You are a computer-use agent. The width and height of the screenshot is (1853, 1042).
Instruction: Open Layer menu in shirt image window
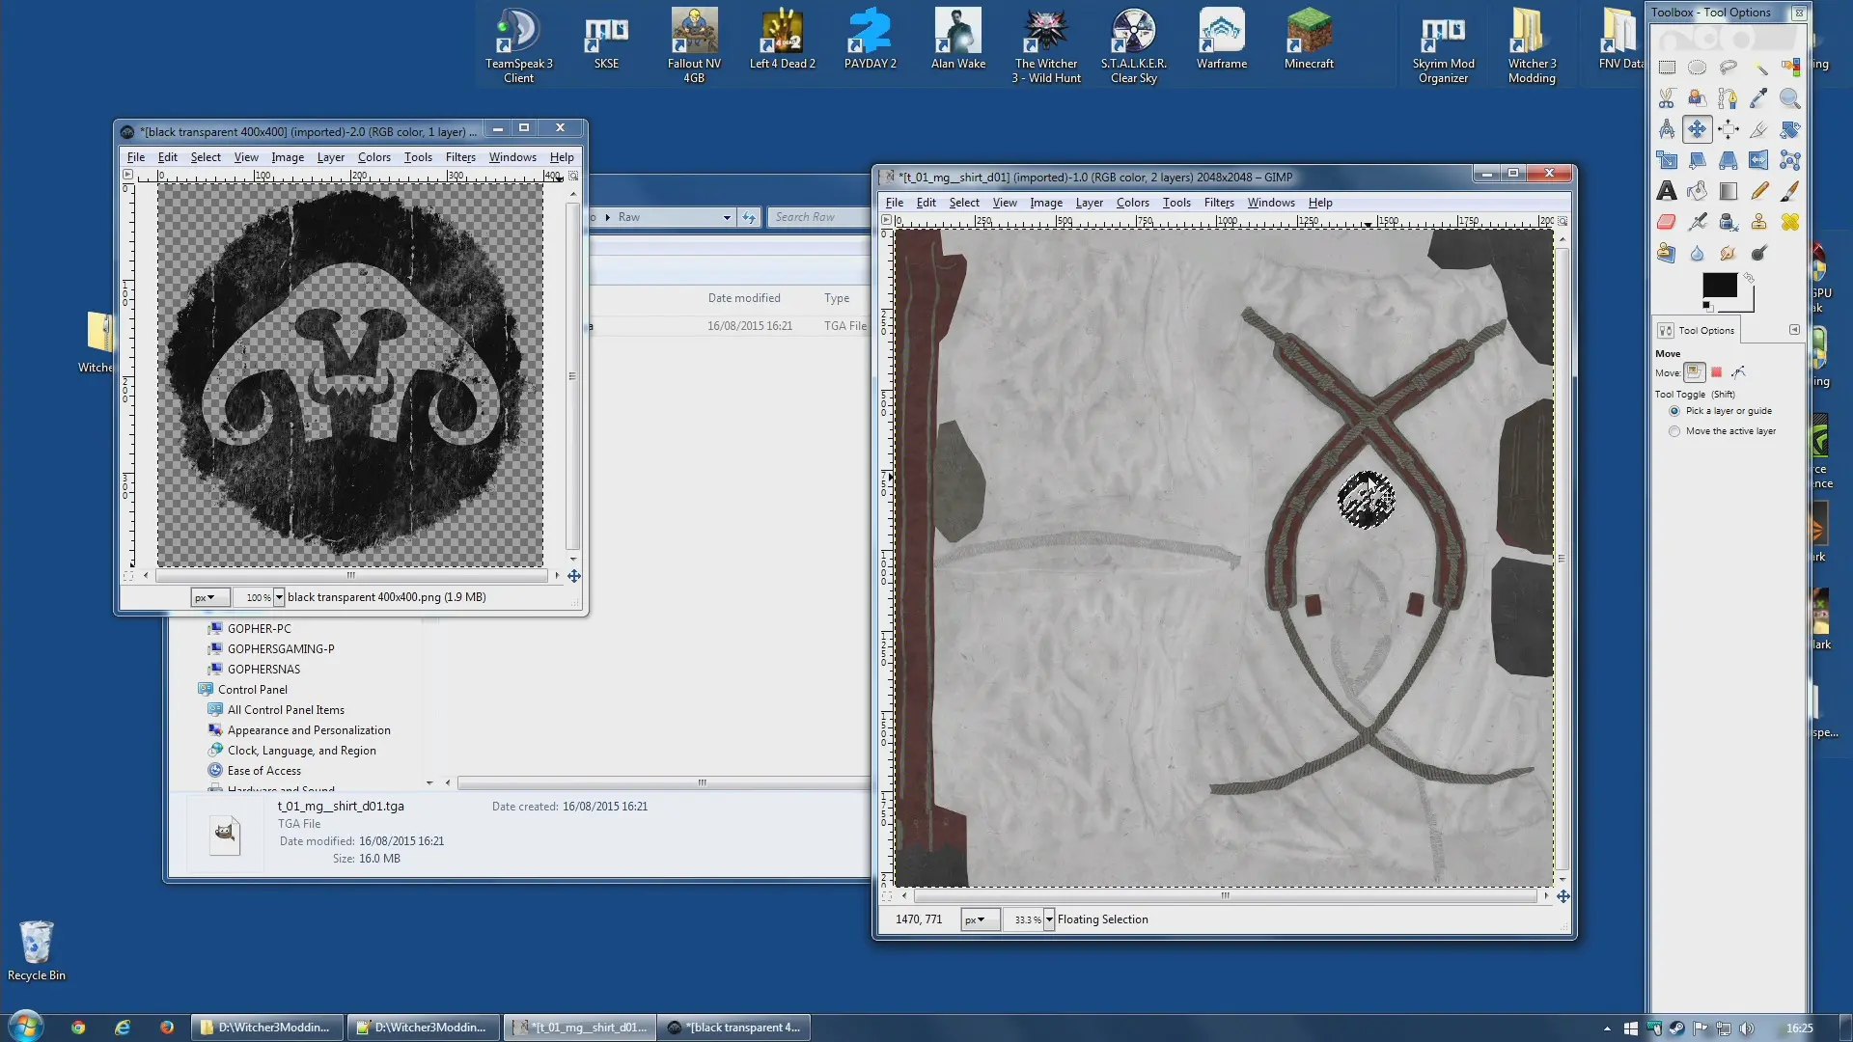coord(1090,203)
